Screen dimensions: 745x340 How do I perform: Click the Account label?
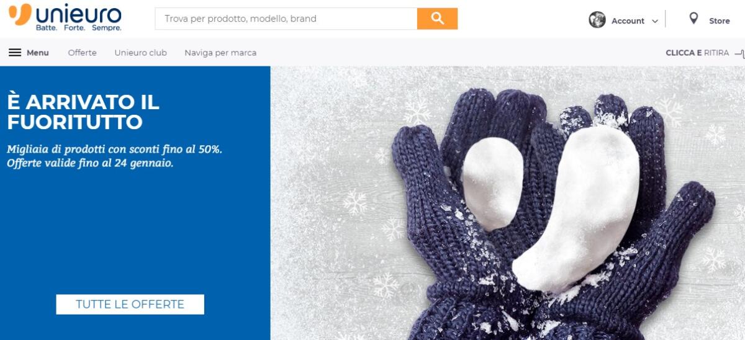[x=628, y=21]
